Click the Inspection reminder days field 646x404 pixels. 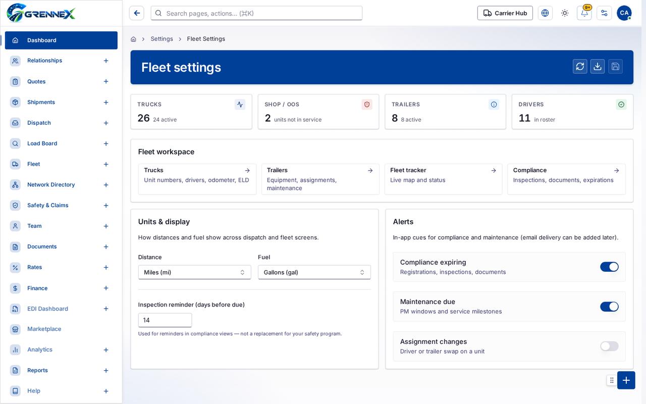[165, 320]
